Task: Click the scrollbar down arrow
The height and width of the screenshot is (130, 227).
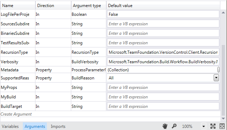Action: 223,118
